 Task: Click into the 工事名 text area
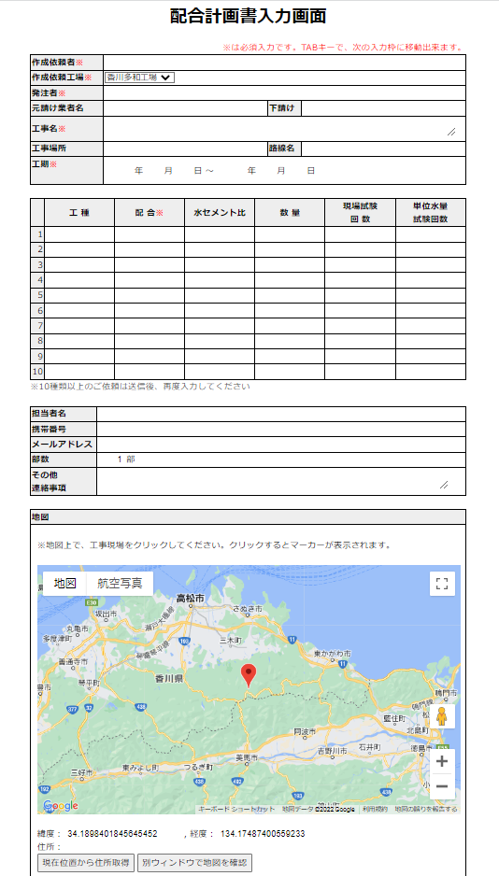(280, 129)
